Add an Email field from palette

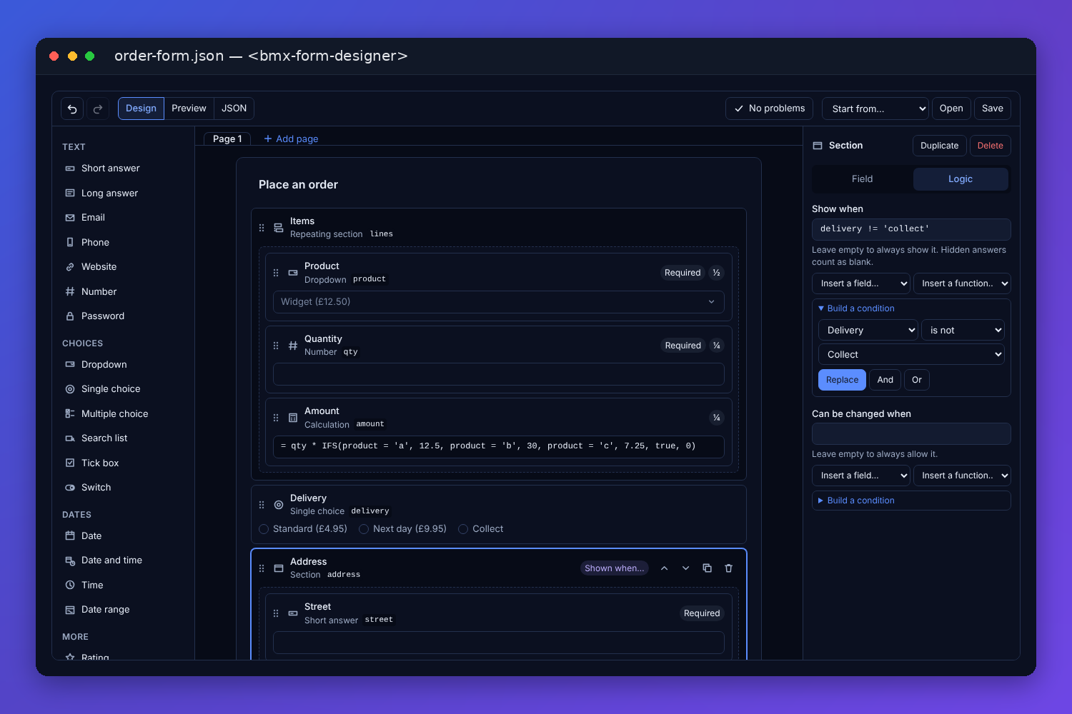tap(123, 218)
